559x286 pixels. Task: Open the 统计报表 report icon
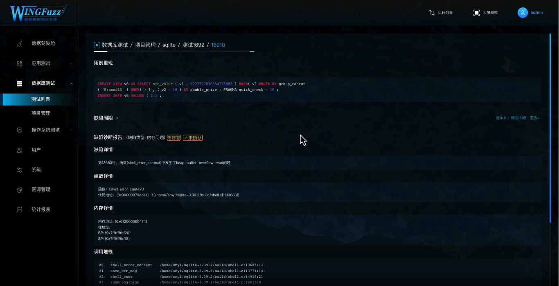coord(19,209)
